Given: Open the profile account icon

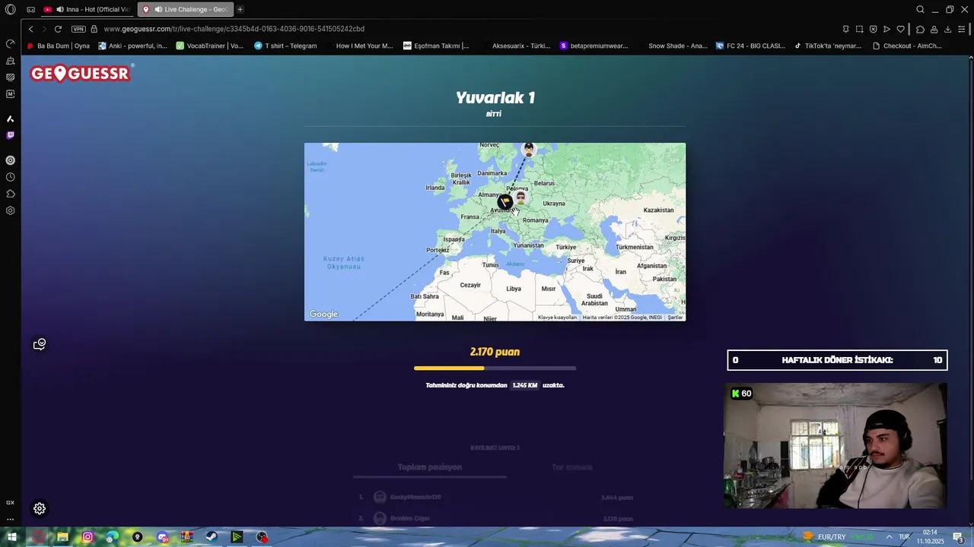Looking at the screenshot, I should [934, 29].
